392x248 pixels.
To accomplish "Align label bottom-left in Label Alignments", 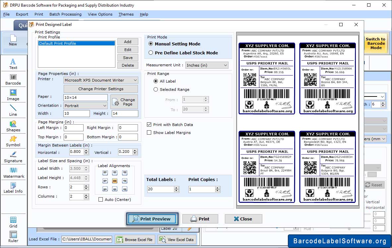I will coord(105,189).
